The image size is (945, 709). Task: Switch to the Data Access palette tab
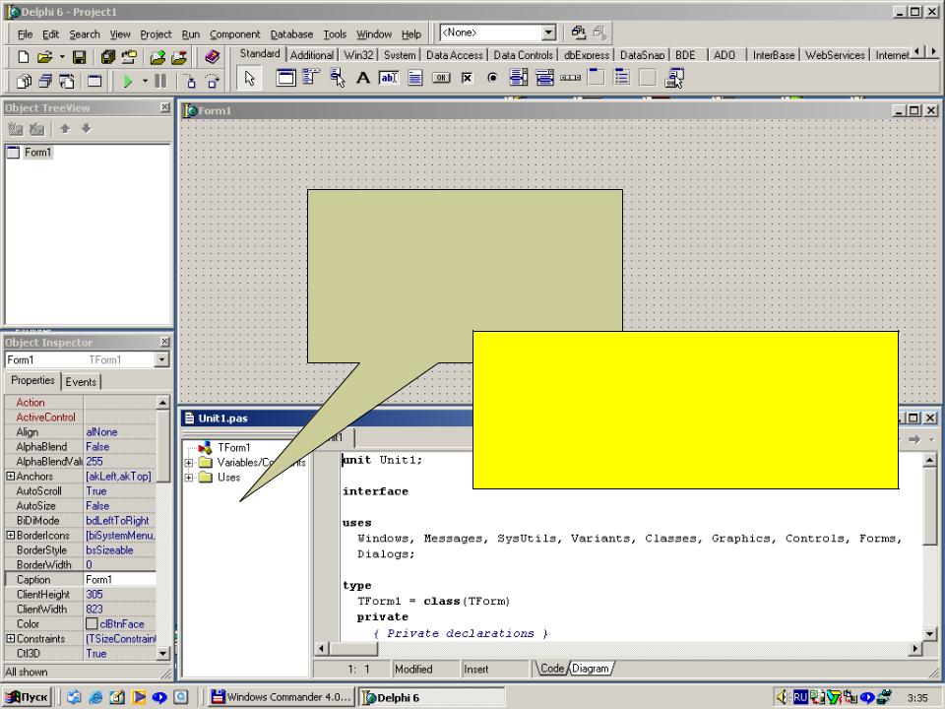455,55
